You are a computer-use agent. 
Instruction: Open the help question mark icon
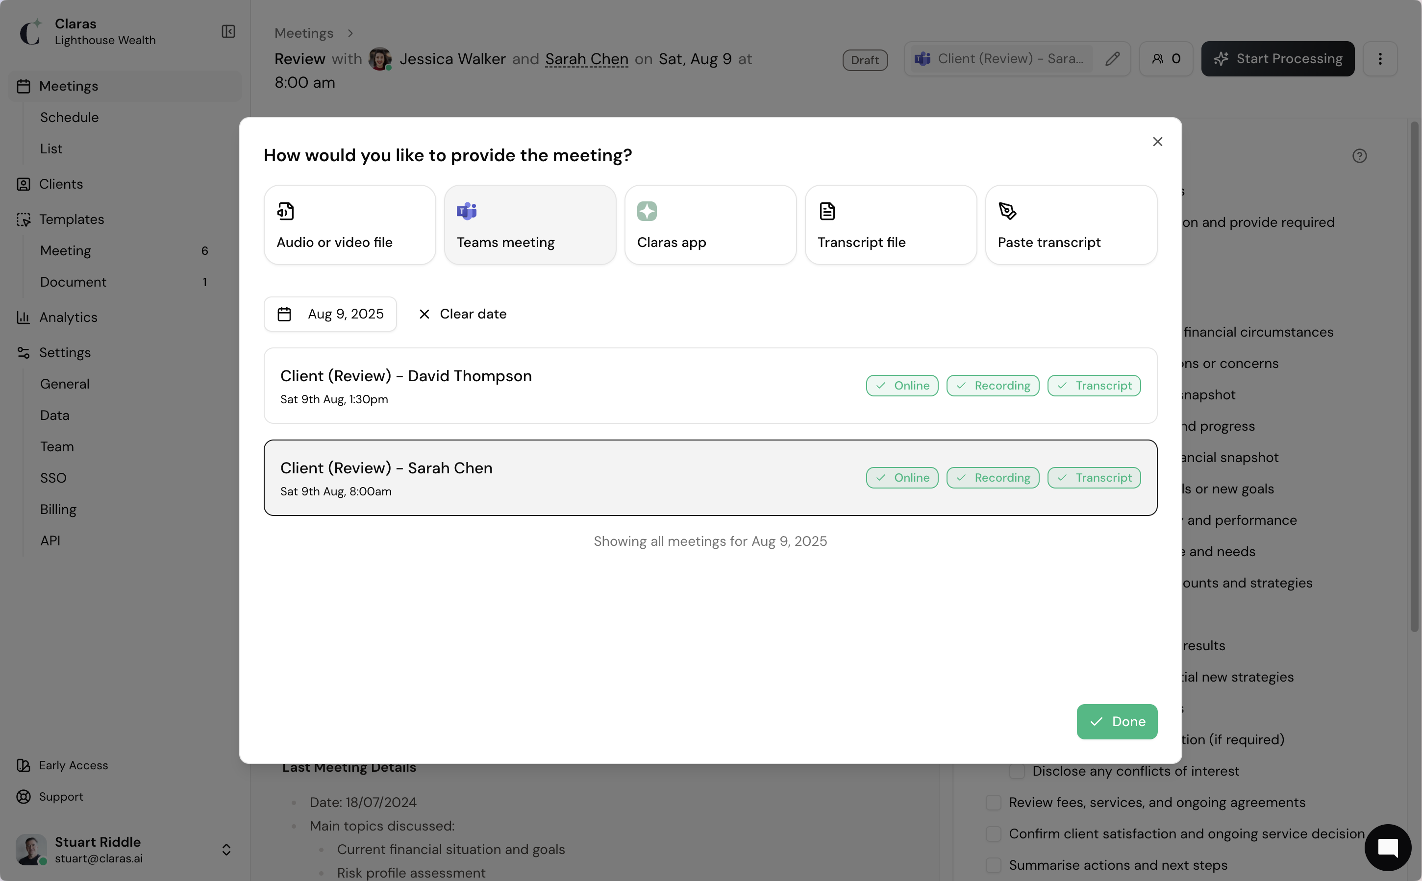(x=1359, y=156)
